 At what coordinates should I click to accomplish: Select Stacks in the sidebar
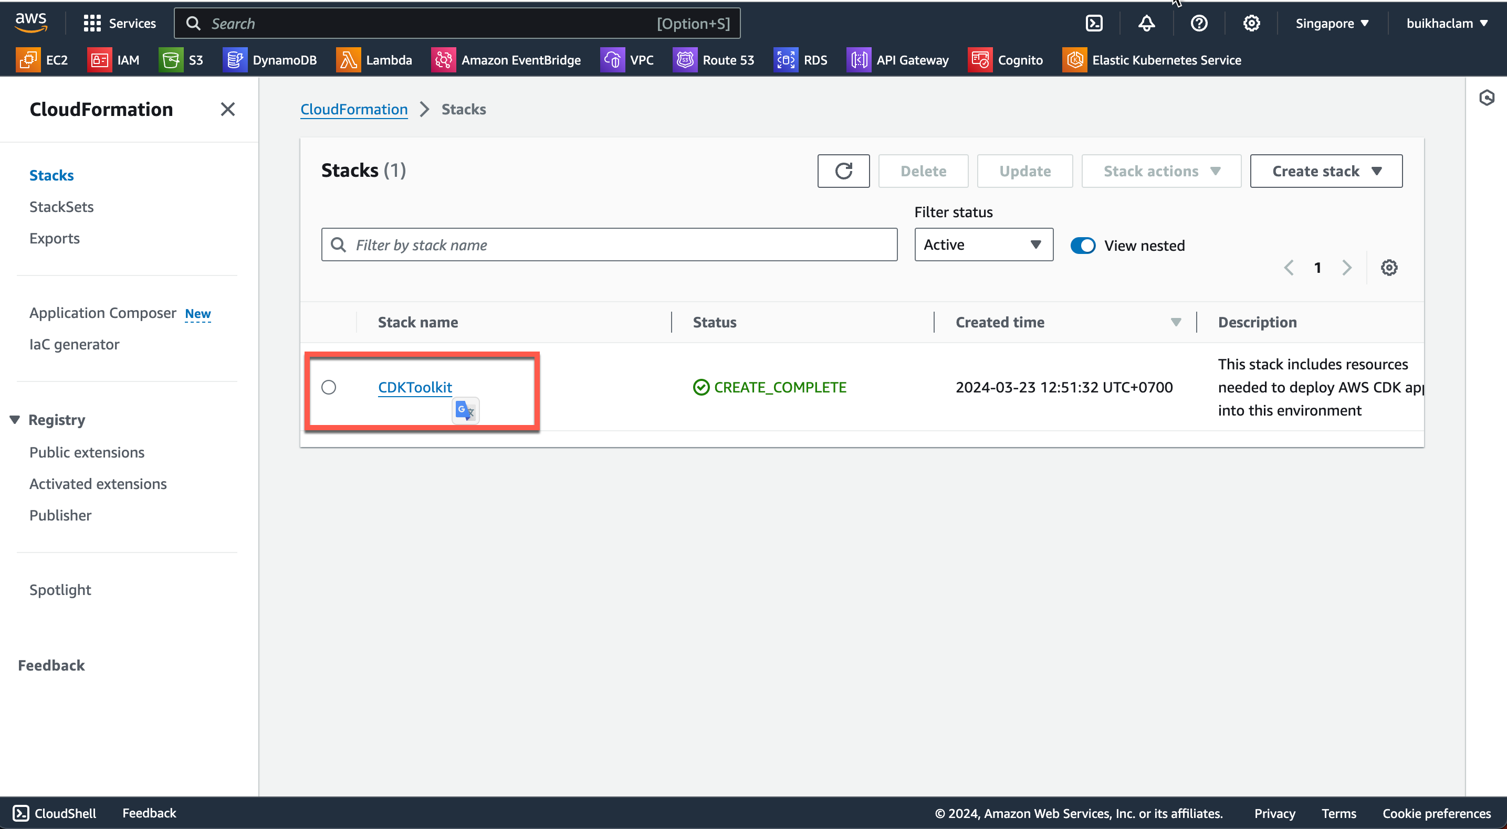pos(51,175)
